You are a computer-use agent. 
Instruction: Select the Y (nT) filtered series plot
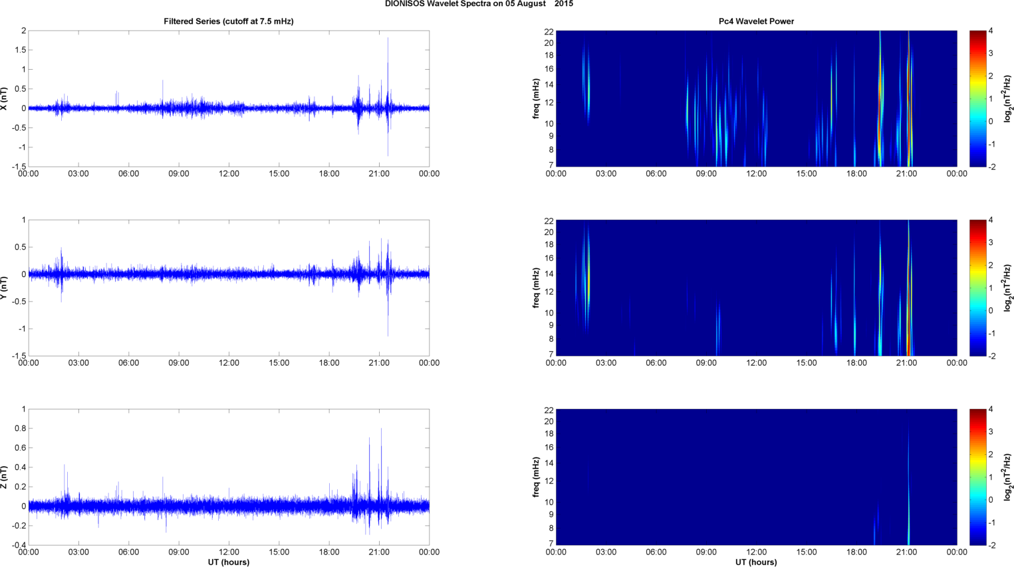(x=229, y=288)
